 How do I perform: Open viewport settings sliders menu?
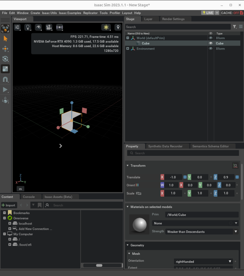click(17, 27)
